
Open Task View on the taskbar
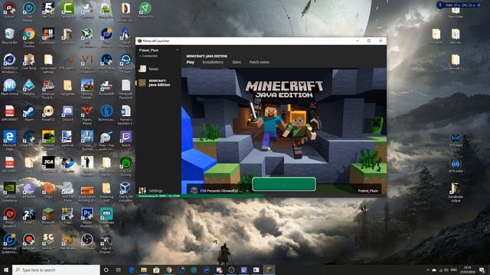point(119,270)
